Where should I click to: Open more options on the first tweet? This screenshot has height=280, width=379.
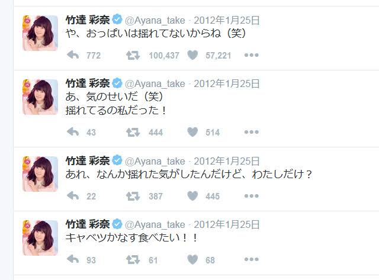[x=251, y=55]
